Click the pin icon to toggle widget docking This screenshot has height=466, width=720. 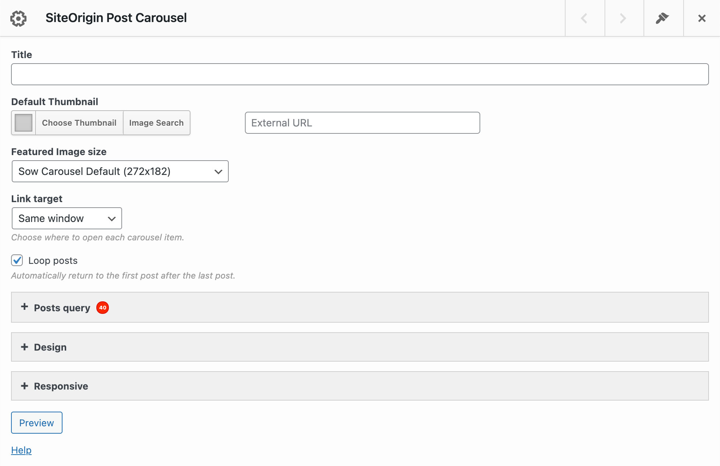click(x=663, y=18)
